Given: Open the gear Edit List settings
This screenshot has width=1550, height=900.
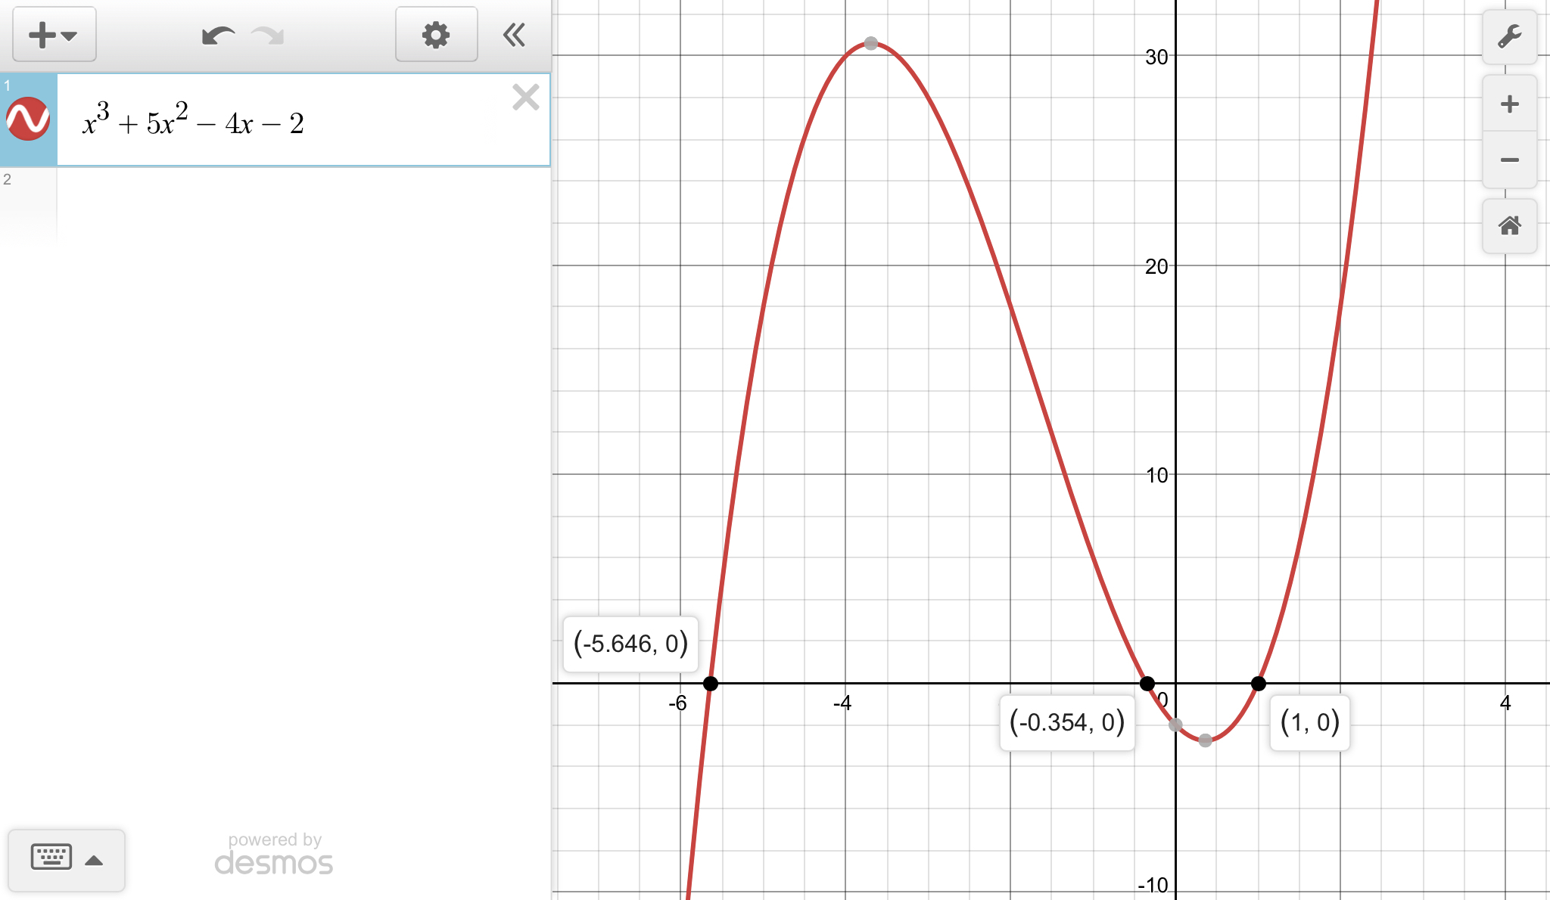Looking at the screenshot, I should [x=436, y=35].
